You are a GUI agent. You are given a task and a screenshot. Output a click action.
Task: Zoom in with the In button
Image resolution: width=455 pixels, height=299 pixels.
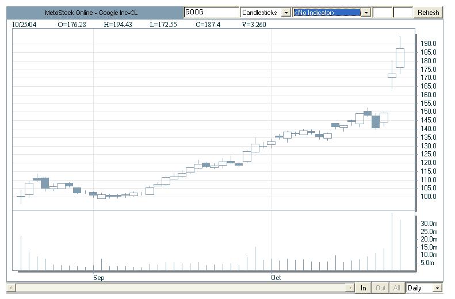pos(364,288)
